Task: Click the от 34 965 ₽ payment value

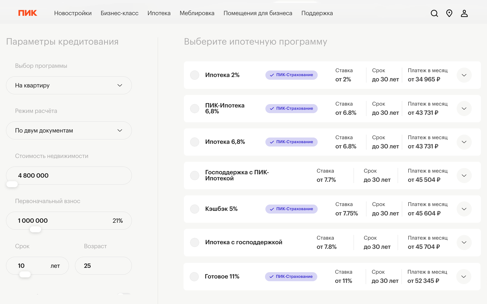Action: (424, 79)
